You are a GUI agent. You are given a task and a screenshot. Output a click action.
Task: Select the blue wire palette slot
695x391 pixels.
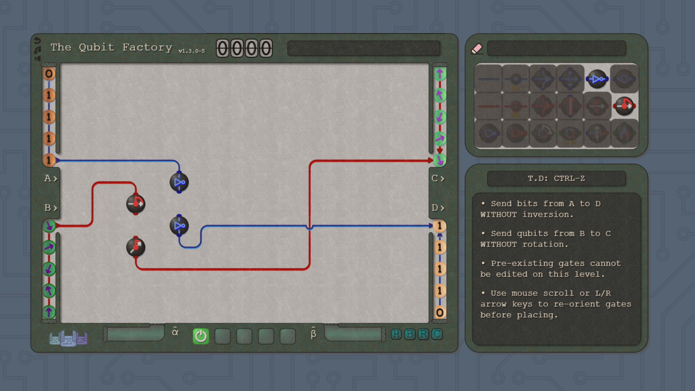[488, 79]
